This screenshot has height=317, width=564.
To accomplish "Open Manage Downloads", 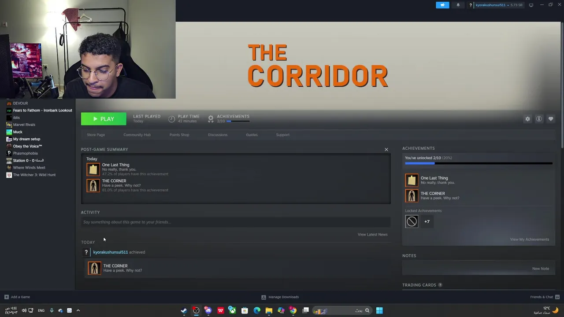I will pos(280,297).
